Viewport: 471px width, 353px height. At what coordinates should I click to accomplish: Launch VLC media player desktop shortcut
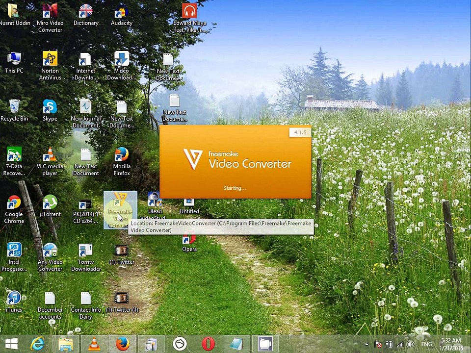pyautogui.click(x=50, y=161)
